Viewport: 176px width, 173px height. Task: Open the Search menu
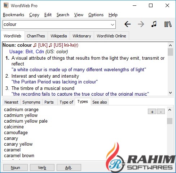(x=63, y=15)
